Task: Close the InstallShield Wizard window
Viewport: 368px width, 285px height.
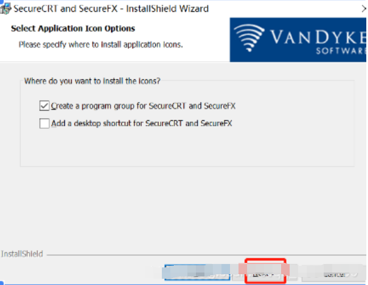Action: [x=364, y=9]
